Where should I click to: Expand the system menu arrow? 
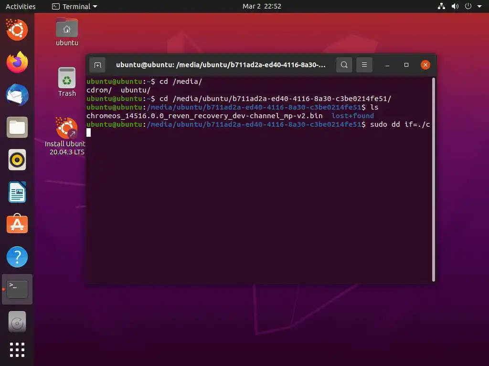click(x=479, y=6)
